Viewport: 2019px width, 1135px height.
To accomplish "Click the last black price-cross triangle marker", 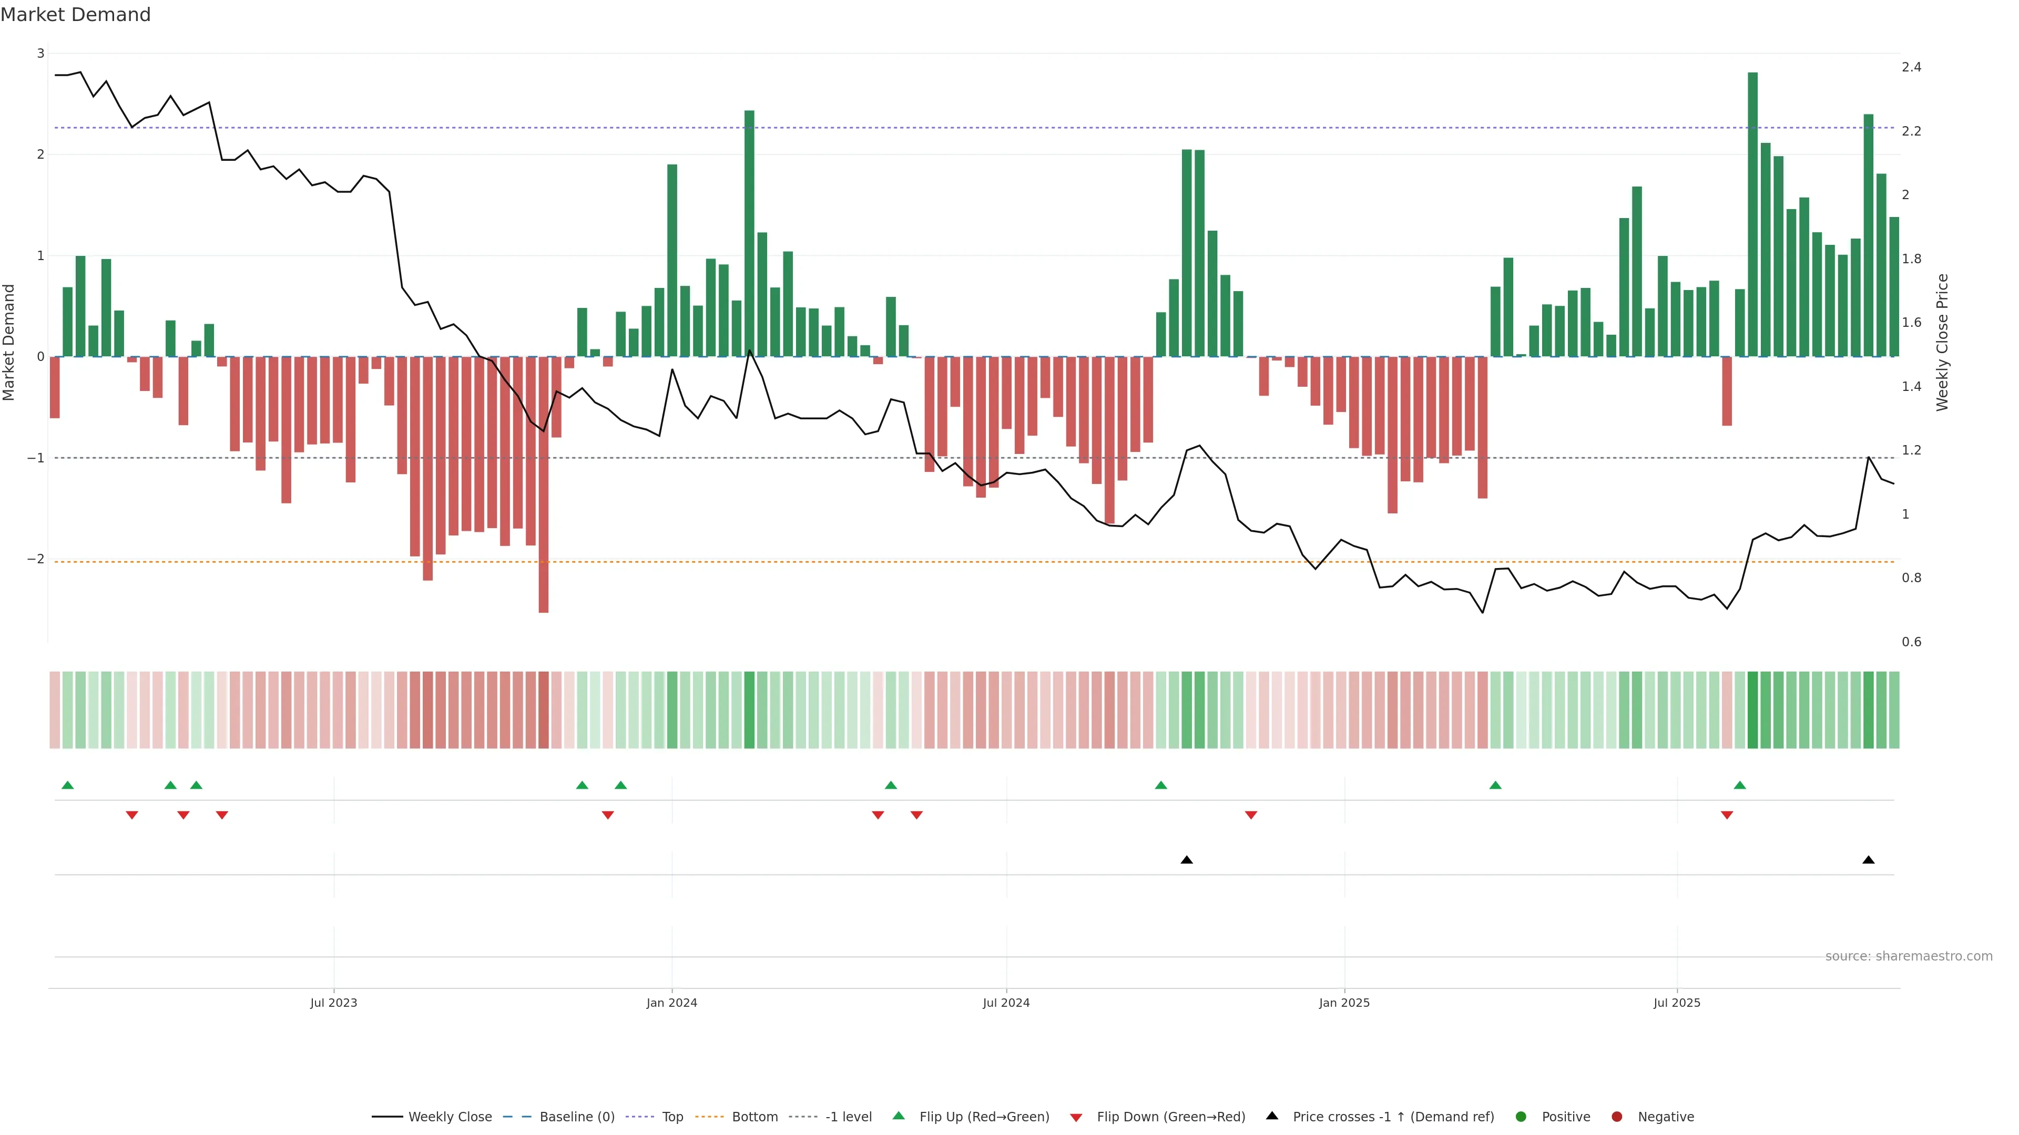I will 1869,860.
